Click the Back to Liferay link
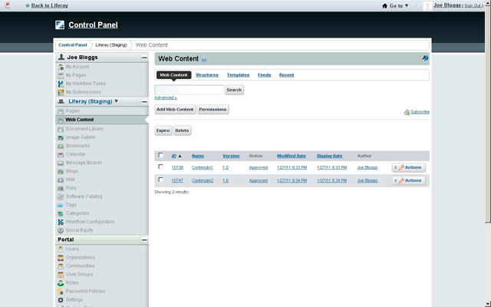491x307 pixels. [x=49, y=5]
